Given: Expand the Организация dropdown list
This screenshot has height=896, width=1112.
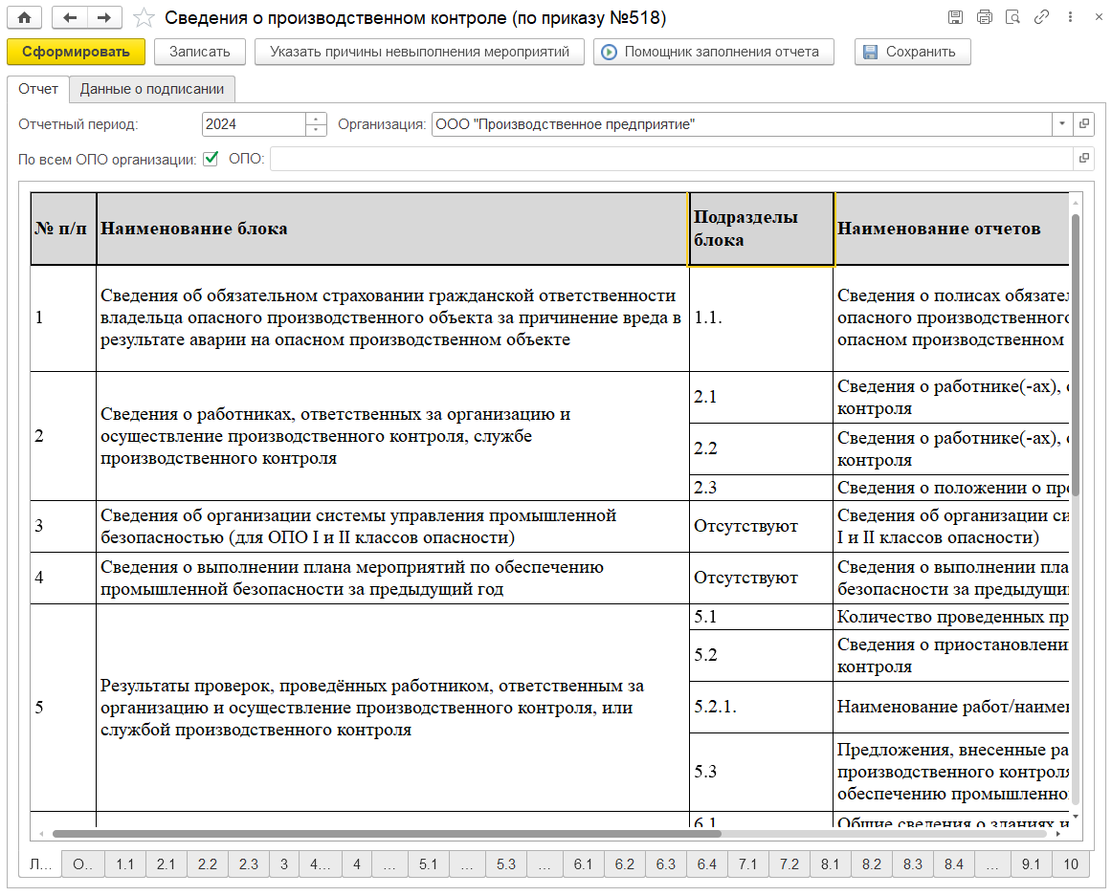Looking at the screenshot, I should pyautogui.click(x=1062, y=124).
